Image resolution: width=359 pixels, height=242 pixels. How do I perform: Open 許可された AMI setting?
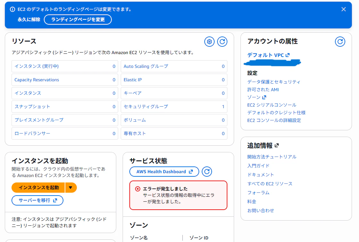click(263, 90)
